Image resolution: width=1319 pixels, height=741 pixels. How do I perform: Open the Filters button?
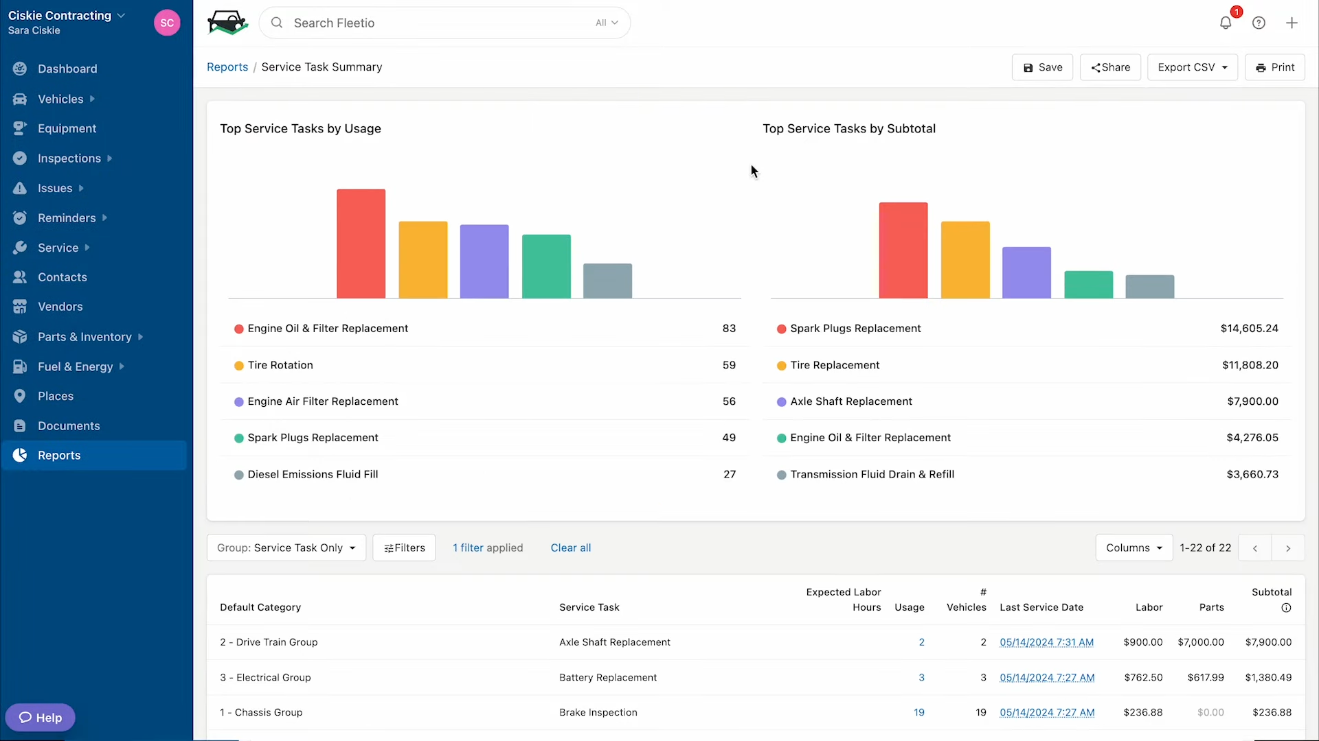point(404,548)
